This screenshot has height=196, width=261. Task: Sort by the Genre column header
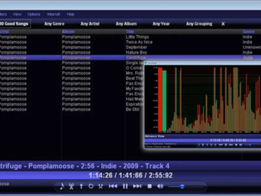coord(248,32)
